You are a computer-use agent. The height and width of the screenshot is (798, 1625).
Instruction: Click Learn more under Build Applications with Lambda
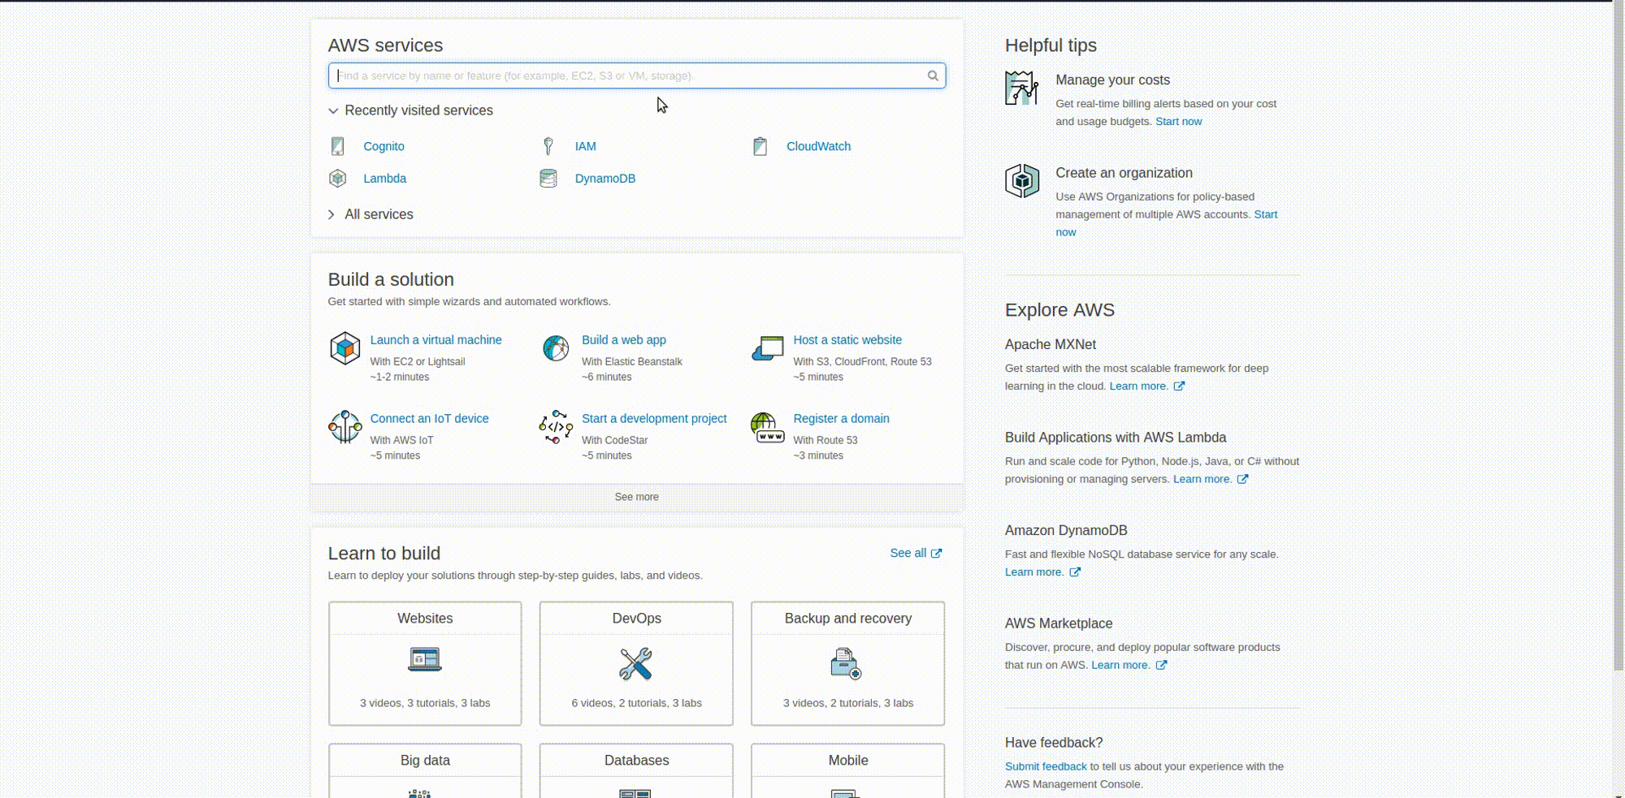coord(1202,479)
